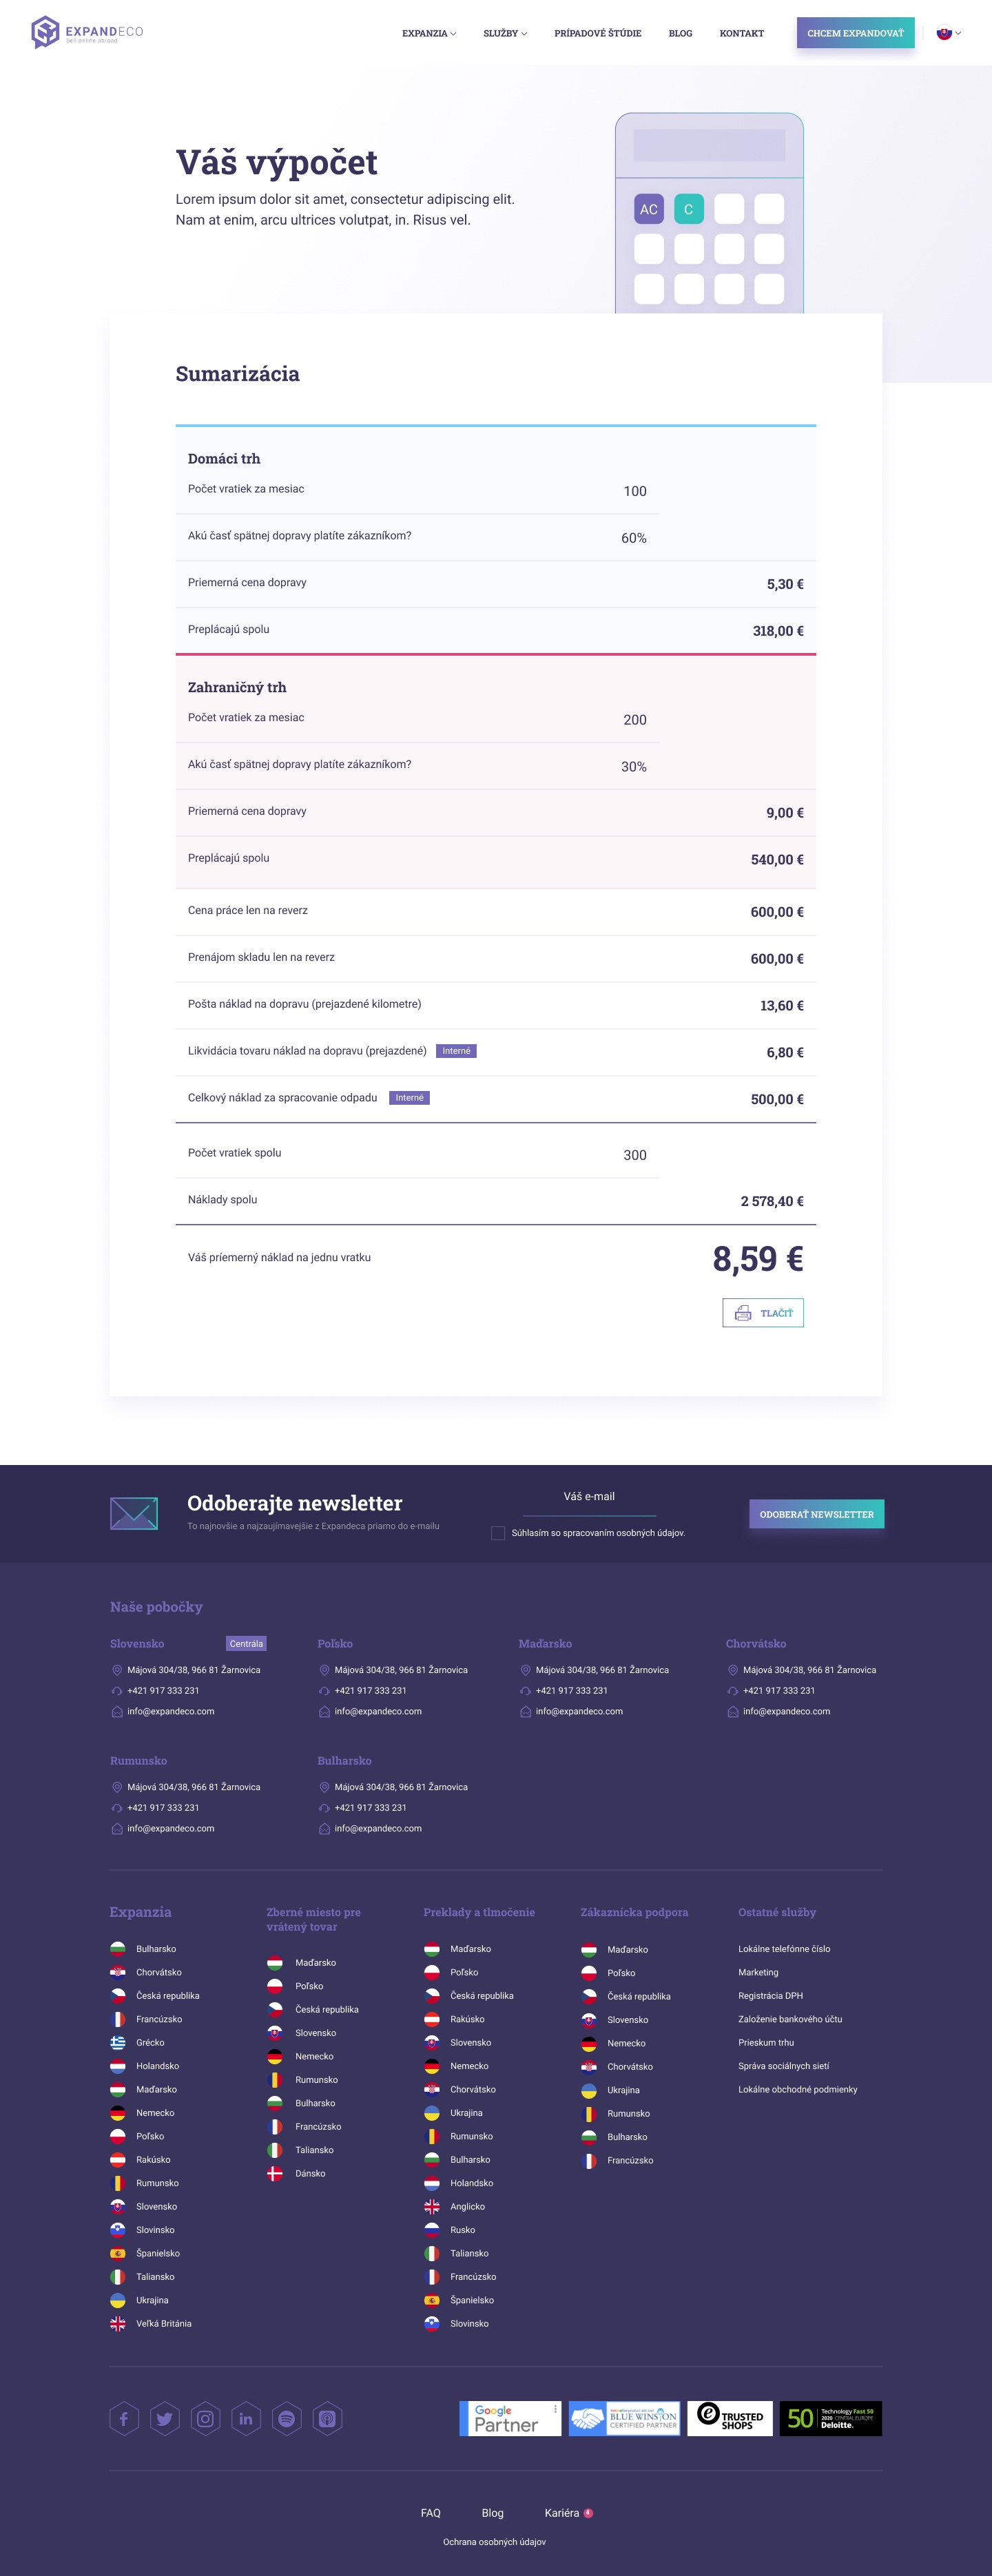Click the ExpandEco logo in header
Screen dimensions: 992x2576
87,32
